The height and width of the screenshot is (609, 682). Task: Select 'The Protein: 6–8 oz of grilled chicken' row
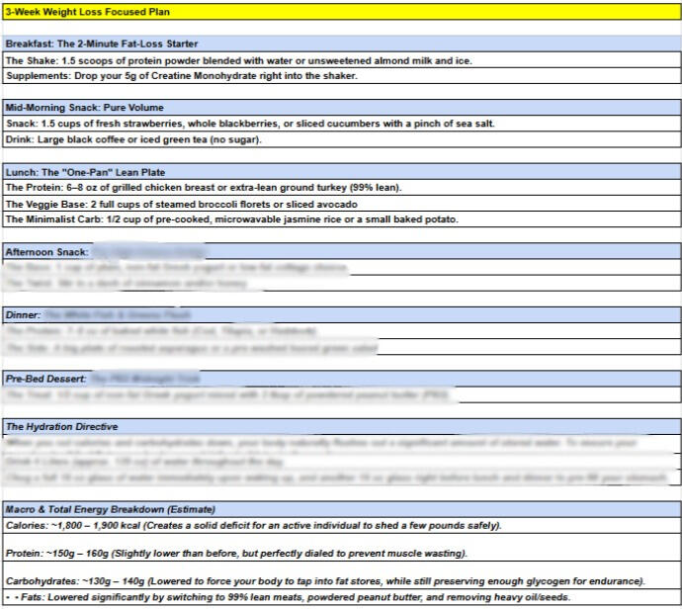pyautogui.click(x=341, y=188)
